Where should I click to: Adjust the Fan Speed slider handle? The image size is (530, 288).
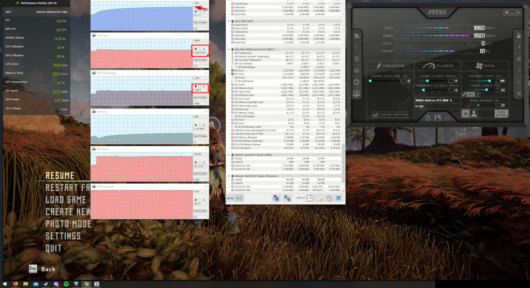coord(478,105)
